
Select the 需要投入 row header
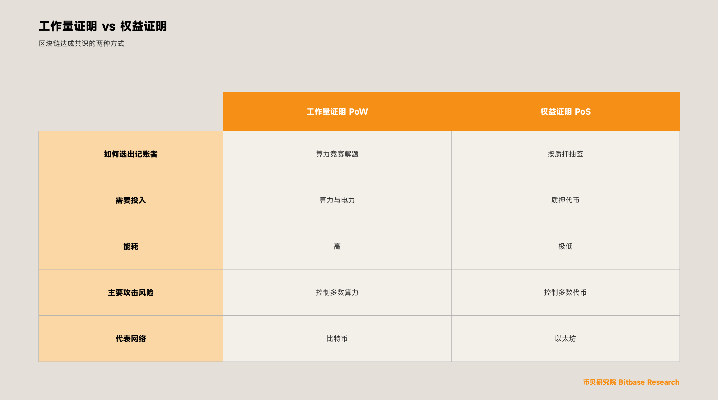tap(131, 200)
